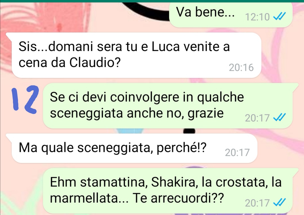
Task: Tap the word "Claudio?" in the received message
Action: (95, 62)
